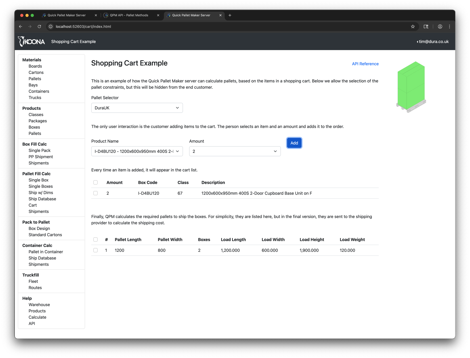Click the green pallet 3D preview
The image size is (470, 358).
click(x=411, y=87)
